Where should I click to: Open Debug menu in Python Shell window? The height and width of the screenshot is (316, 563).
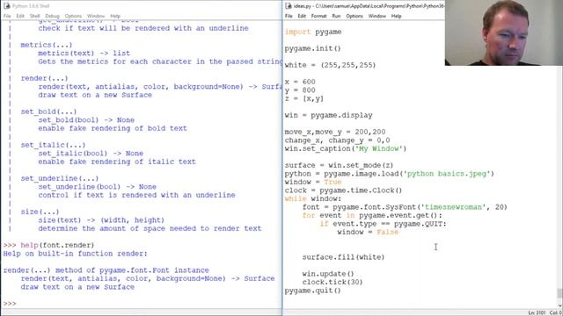(x=52, y=16)
